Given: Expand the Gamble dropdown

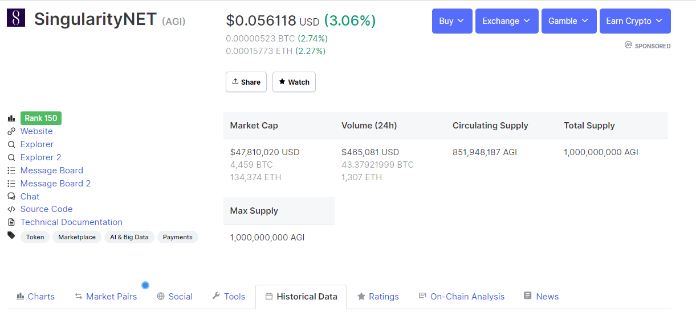Looking at the screenshot, I should coord(569,21).
